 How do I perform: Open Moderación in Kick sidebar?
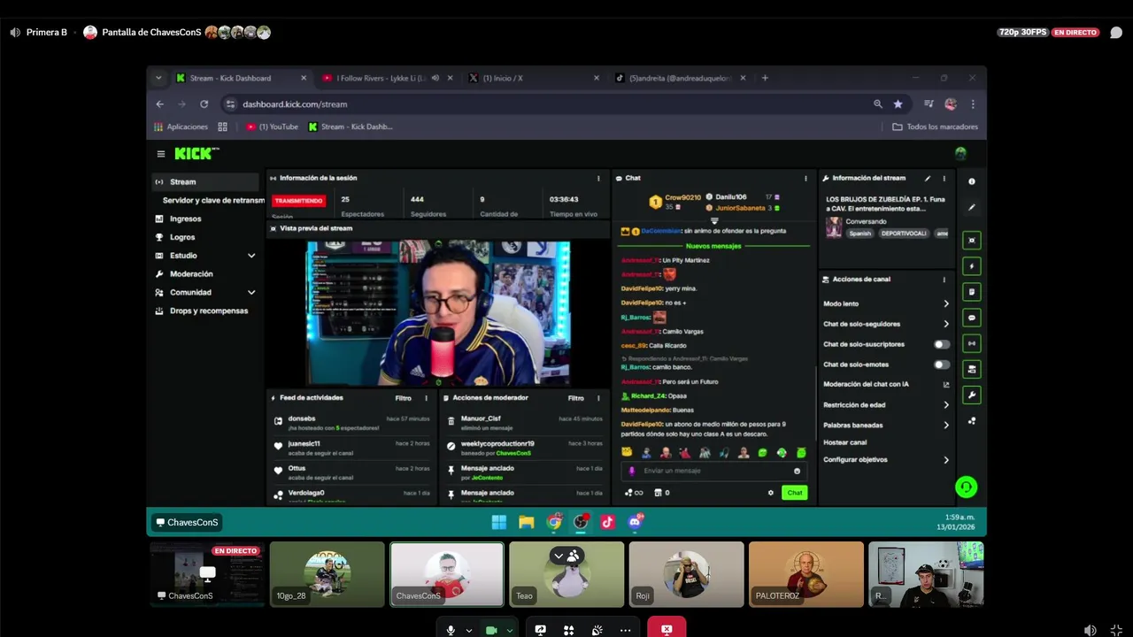[191, 274]
